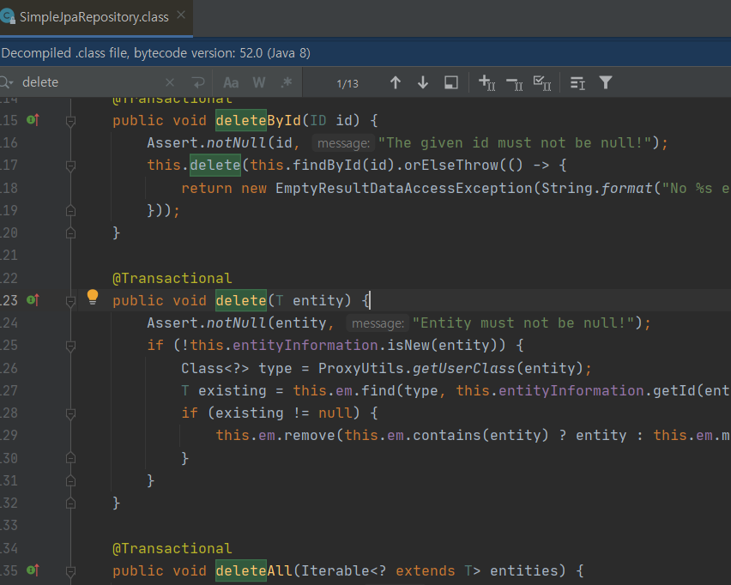The height and width of the screenshot is (585, 731).
Task: Clear the search text field
Action: pos(170,82)
